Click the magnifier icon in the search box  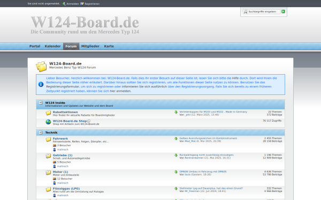[246, 12]
